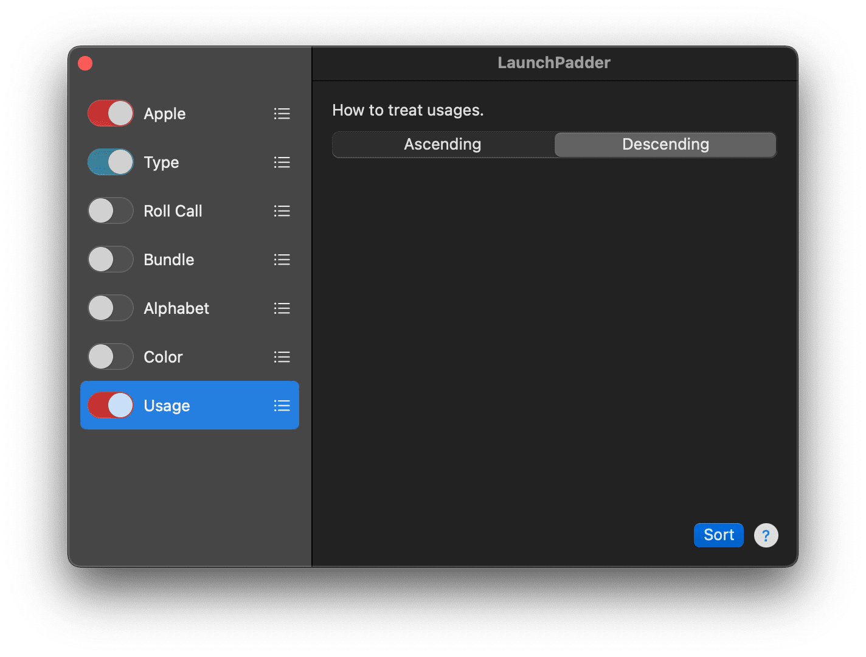The width and height of the screenshot is (866, 657).
Task: Select the Alphabet label in sidebar
Action: pos(176,308)
